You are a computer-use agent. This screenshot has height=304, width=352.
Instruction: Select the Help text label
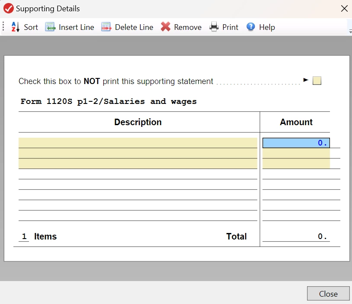tap(267, 27)
